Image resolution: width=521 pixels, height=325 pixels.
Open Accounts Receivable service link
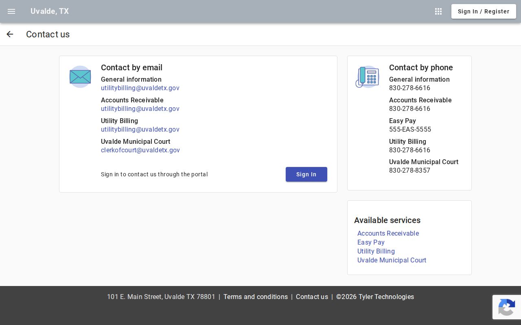[388, 234]
